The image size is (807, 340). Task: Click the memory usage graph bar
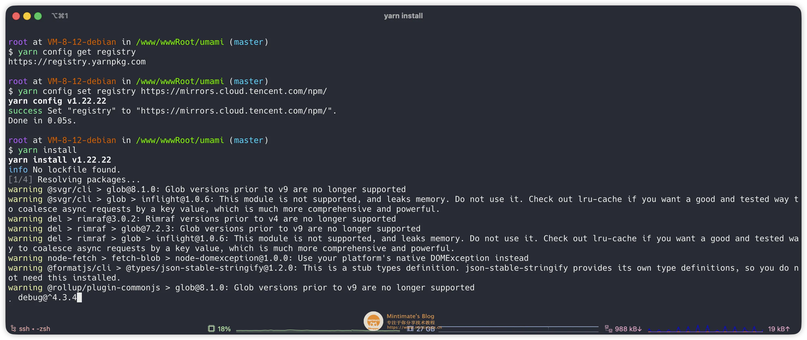518,329
